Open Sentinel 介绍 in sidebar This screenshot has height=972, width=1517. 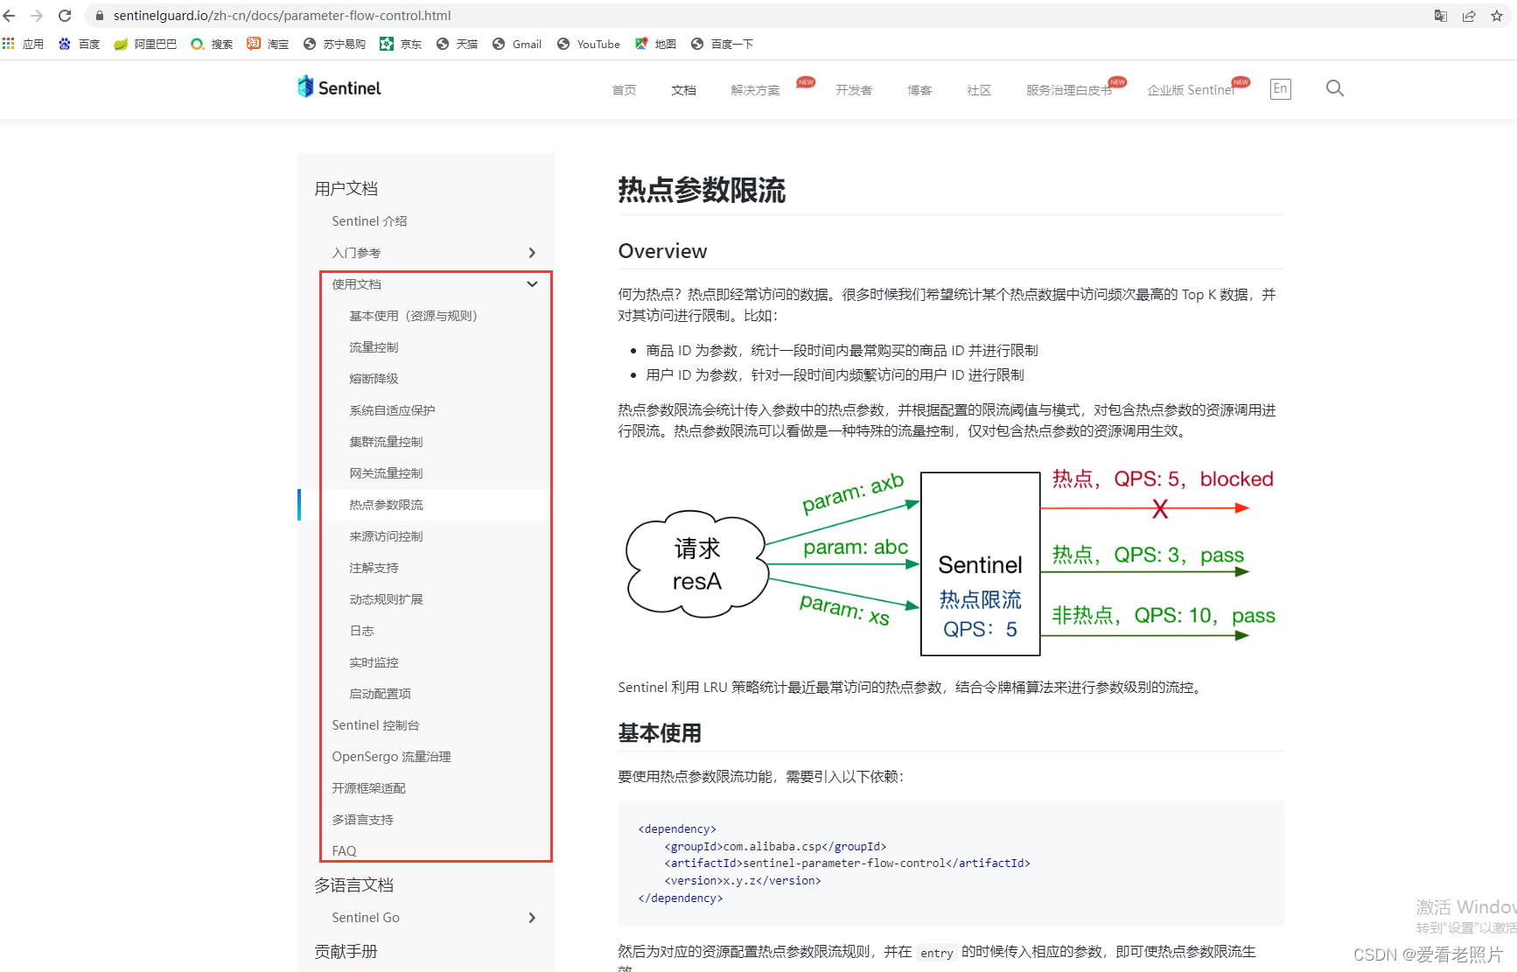(369, 221)
